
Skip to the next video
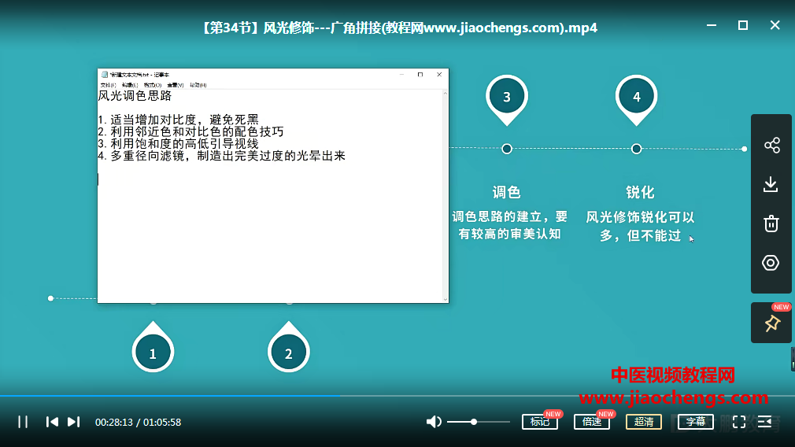point(73,422)
